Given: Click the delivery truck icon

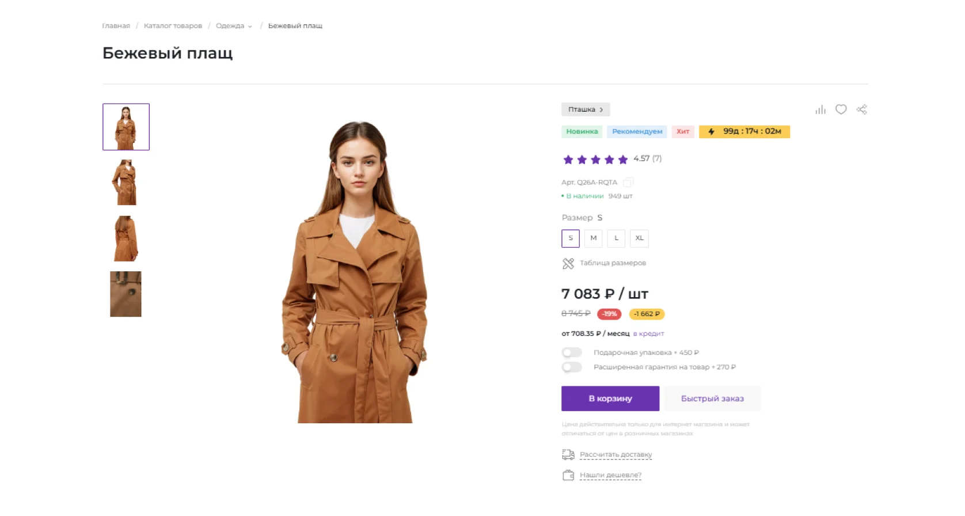Looking at the screenshot, I should 568,455.
